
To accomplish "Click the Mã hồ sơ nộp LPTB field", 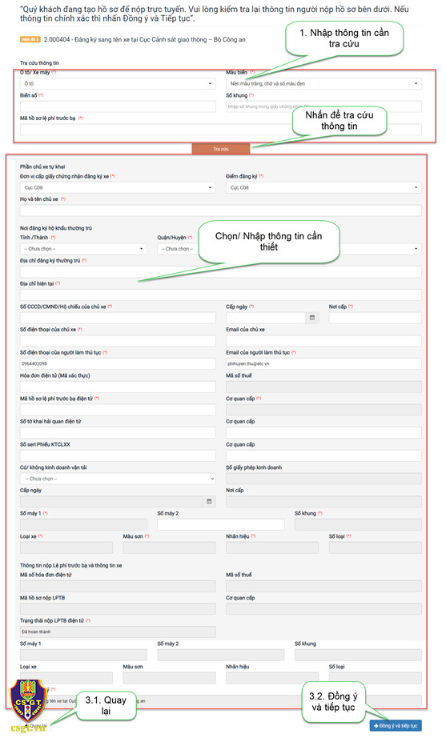I will coord(118,609).
